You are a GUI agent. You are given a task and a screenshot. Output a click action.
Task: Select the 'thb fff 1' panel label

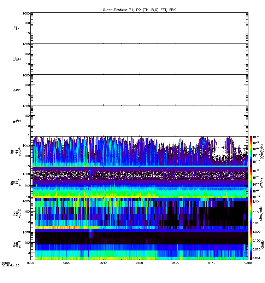coord(17,28)
